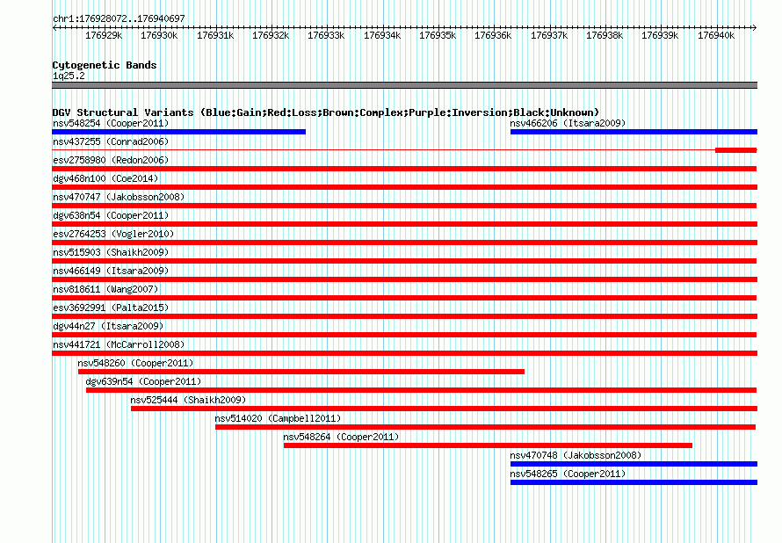Screen dimensions: 782x543
Task: Click the blue gain bar under nsv466206
Action: point(634,132)
